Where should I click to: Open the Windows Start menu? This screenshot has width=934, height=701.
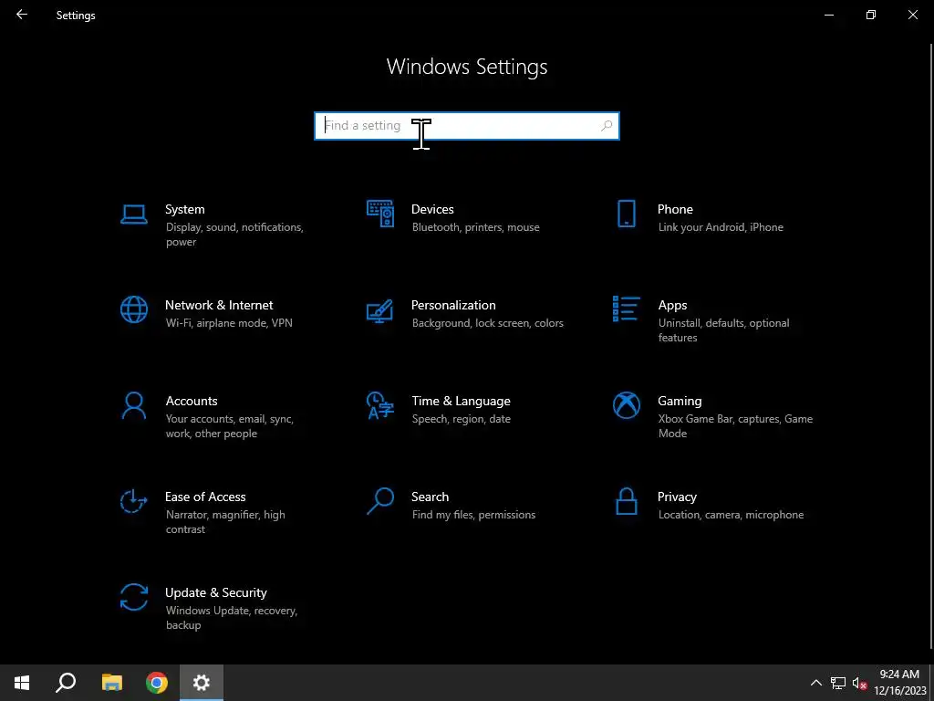(x=22, y=683)
